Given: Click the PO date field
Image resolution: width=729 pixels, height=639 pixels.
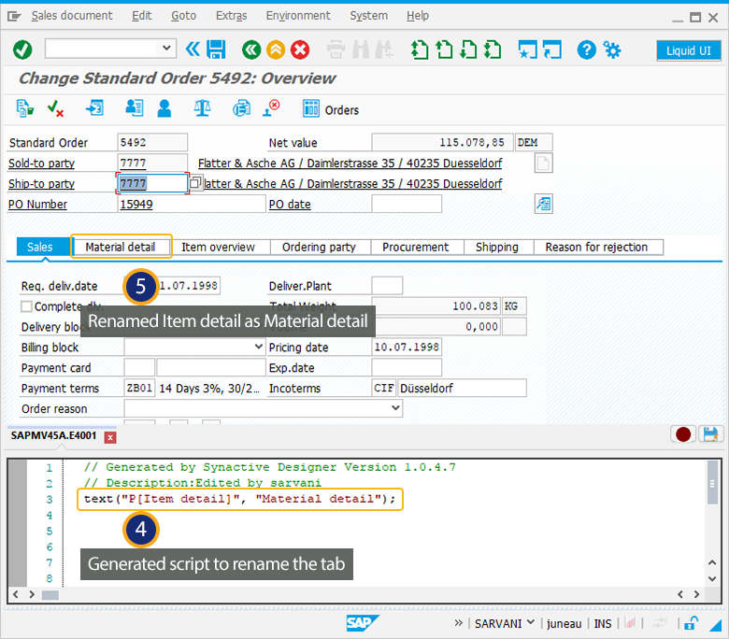Looking at the screenshot, I should tap(407, 204).
